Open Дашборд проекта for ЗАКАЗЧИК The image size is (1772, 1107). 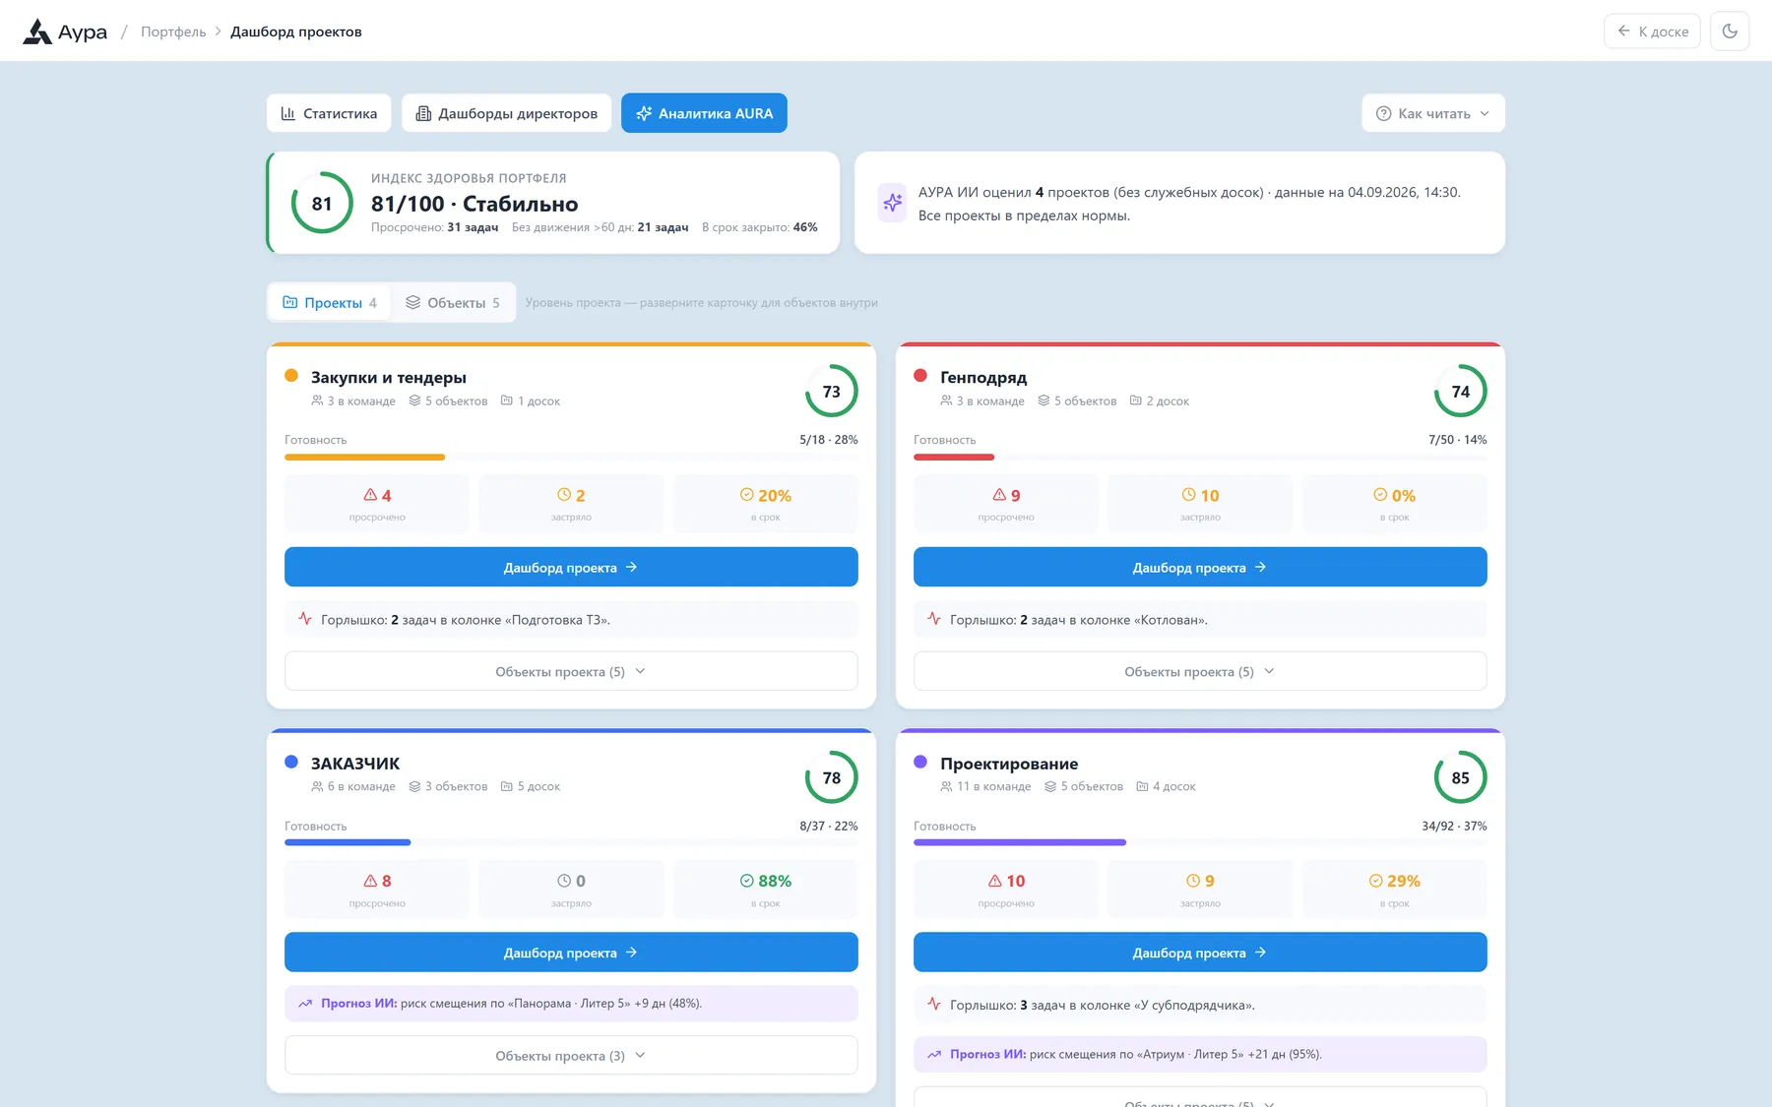[x=571, y=953]
